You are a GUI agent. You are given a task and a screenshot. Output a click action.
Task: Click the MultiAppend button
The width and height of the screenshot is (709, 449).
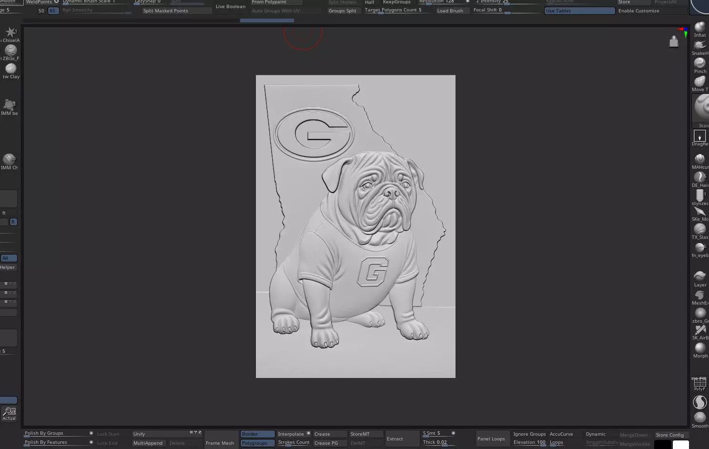point(148,443)
